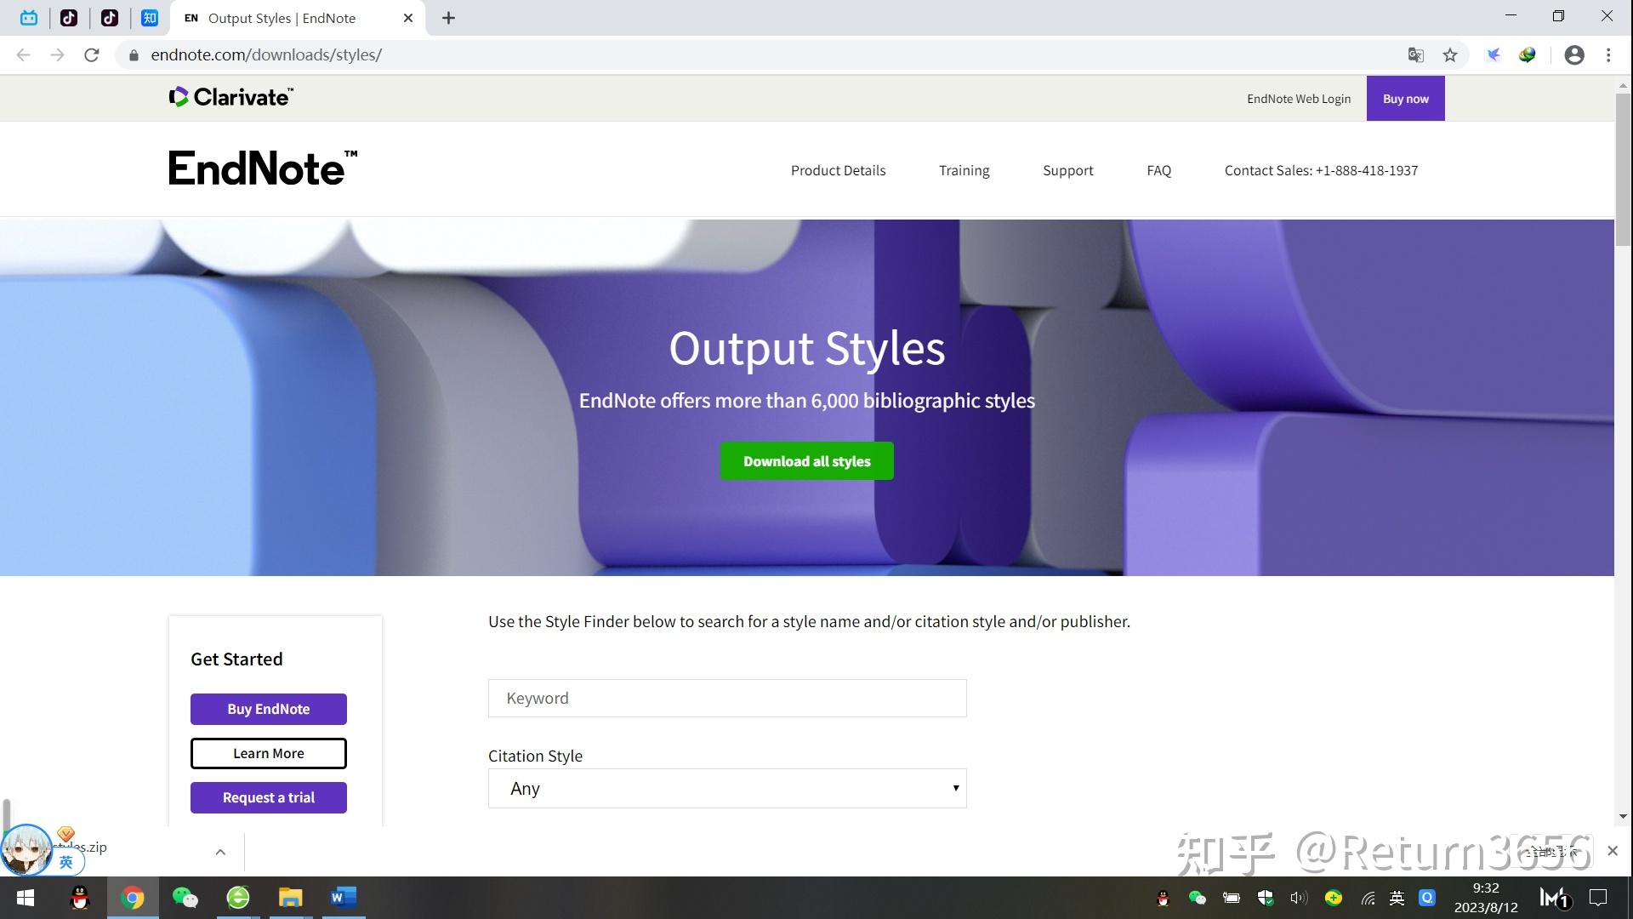Viewport: 1633px width, 919px height.
Task: Open the Google Translate page icon
Action: pyautogui.click(x=1415, y=55)
